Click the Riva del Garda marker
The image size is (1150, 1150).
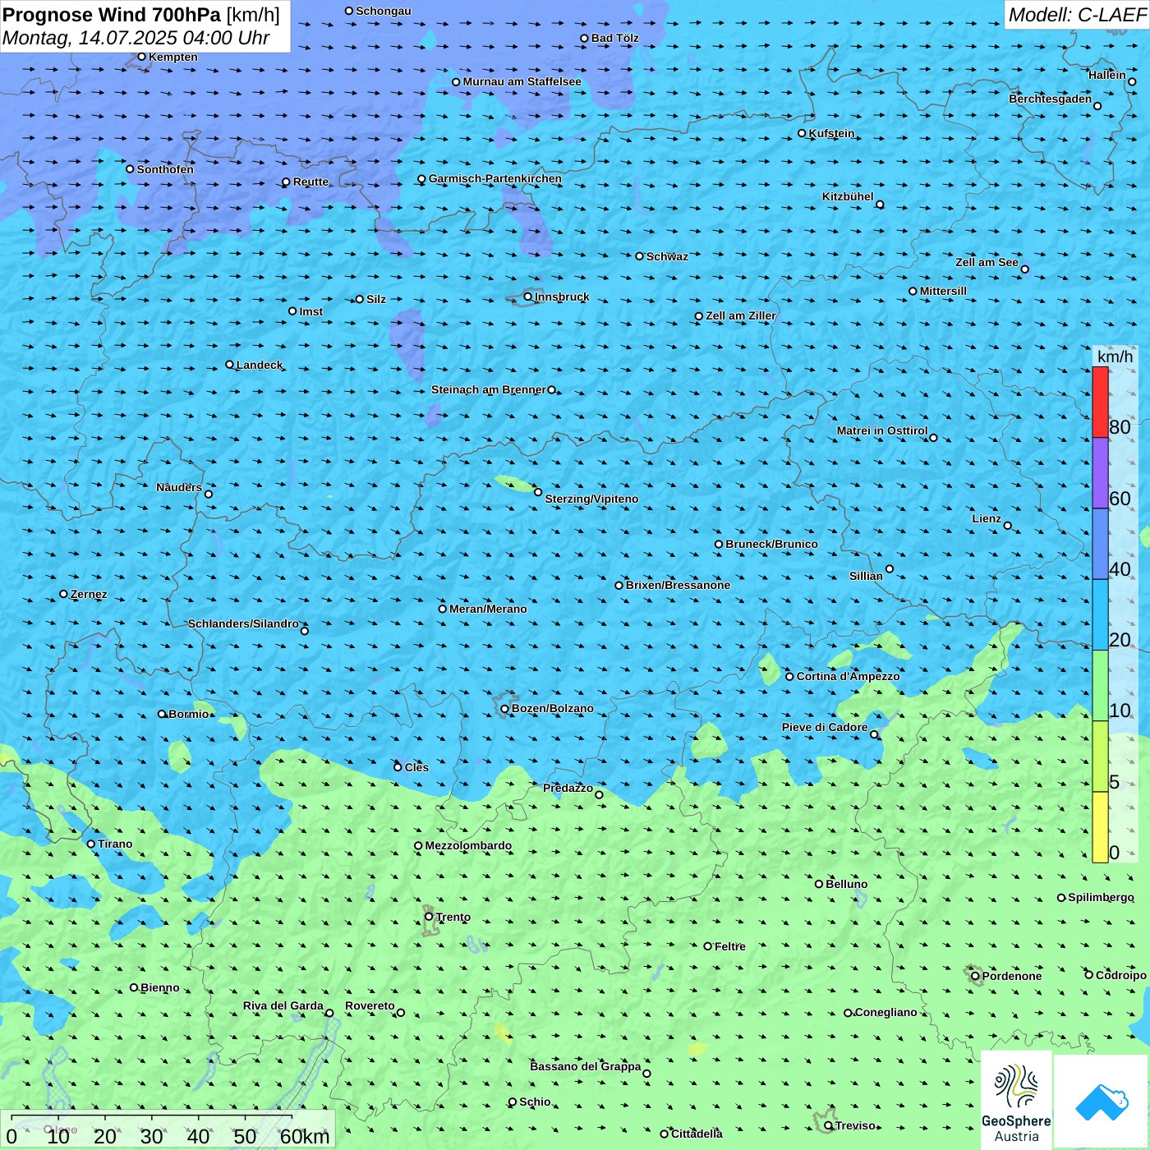[329, 1013]
